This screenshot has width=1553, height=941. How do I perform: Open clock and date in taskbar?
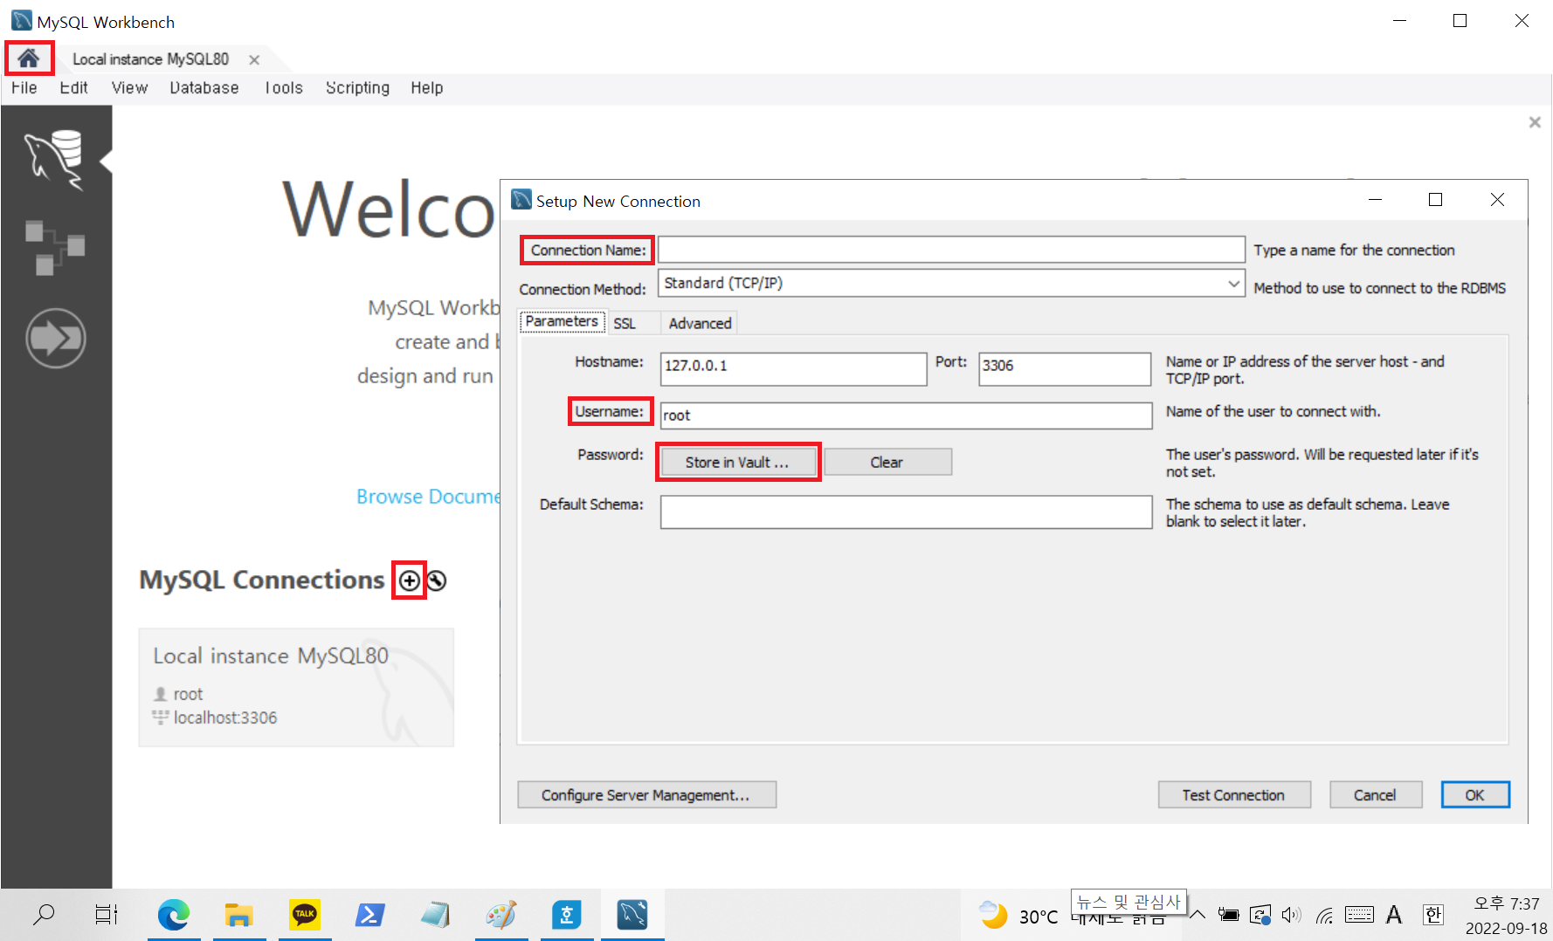coord(1507,916)
